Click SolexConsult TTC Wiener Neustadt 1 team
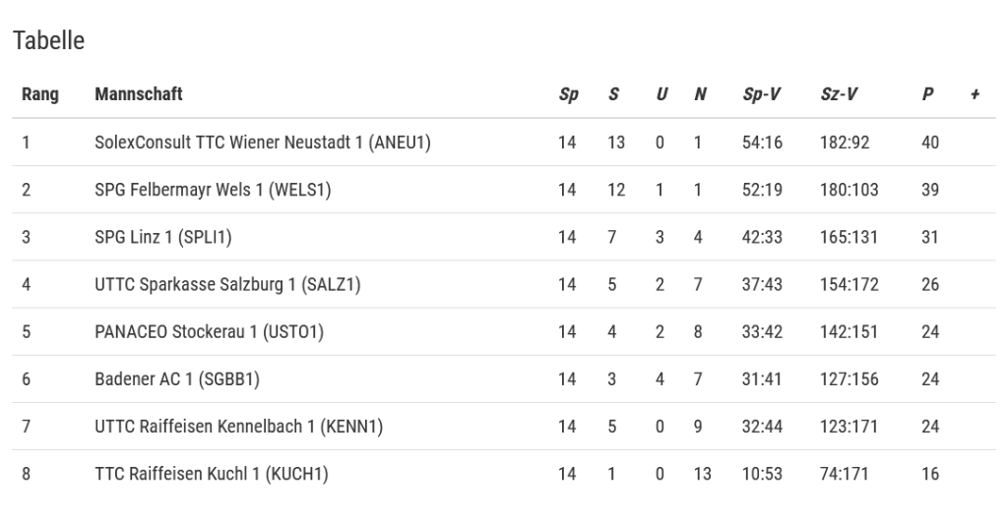The height and width of the screenshot is (518, 1008). 263,143
